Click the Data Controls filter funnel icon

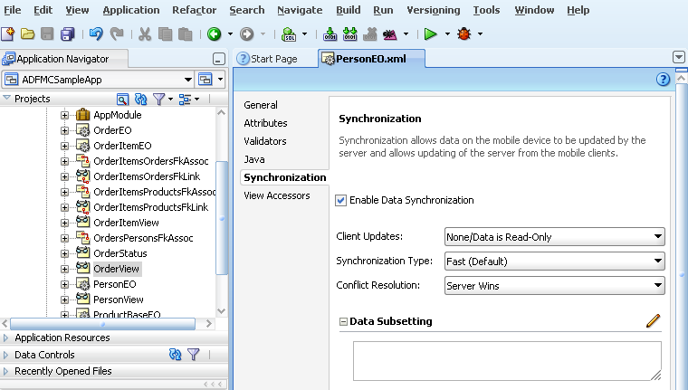pos(193,354)
